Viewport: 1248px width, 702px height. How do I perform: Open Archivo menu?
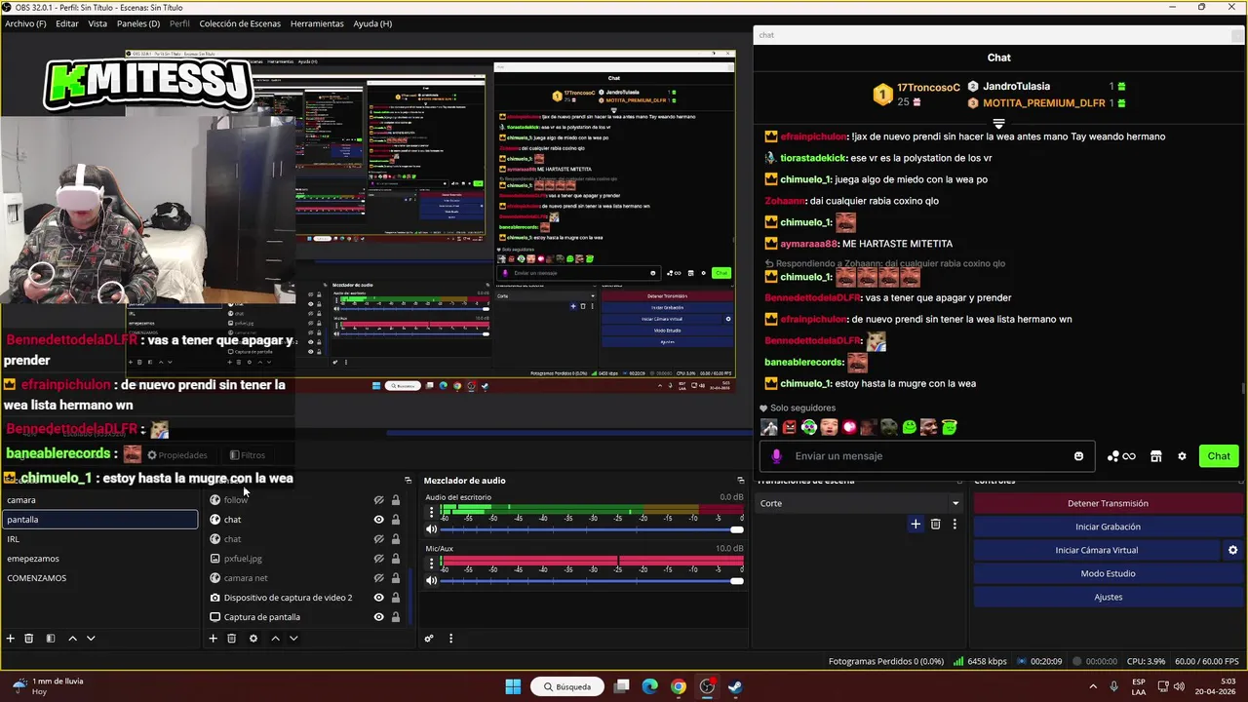(x=25, y=23)
